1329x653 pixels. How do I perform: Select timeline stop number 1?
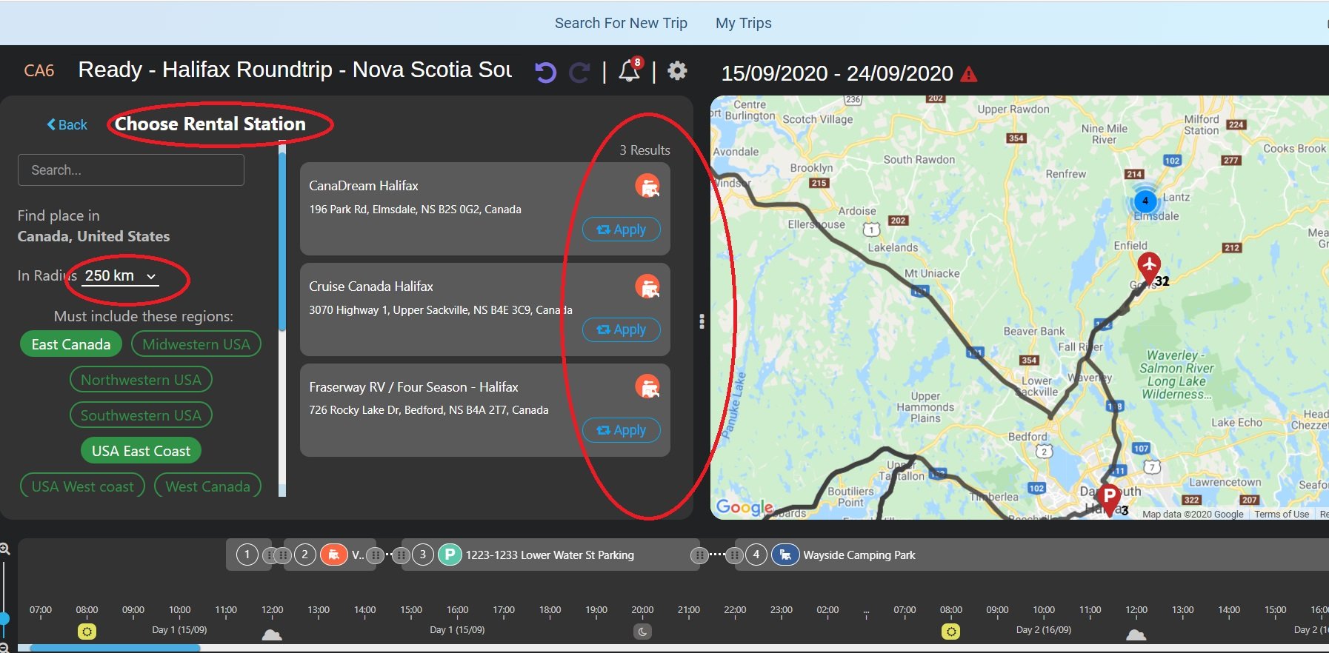click(x=247, y=555)
